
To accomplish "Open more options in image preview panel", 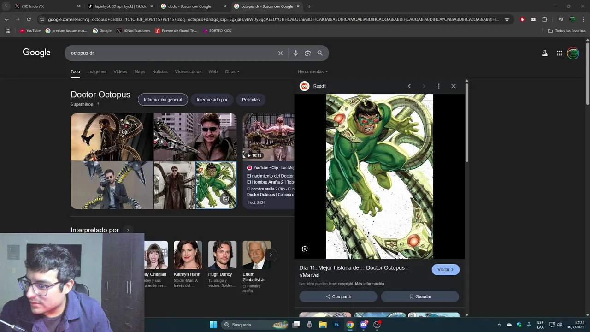I will 439,86.
